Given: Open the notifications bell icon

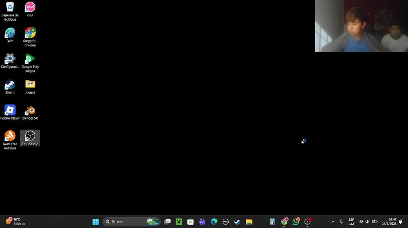Looking at the screenshot, I should click(401, 222).
